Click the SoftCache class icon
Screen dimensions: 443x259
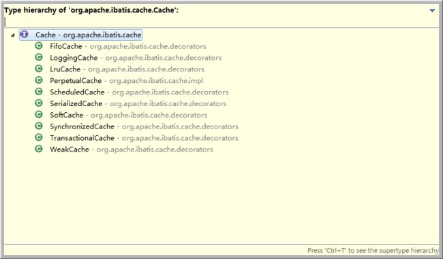tap(39, 115)
